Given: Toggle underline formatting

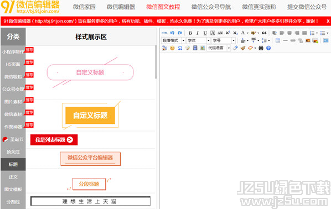Looking at the screenshot, I should point(205,33).
